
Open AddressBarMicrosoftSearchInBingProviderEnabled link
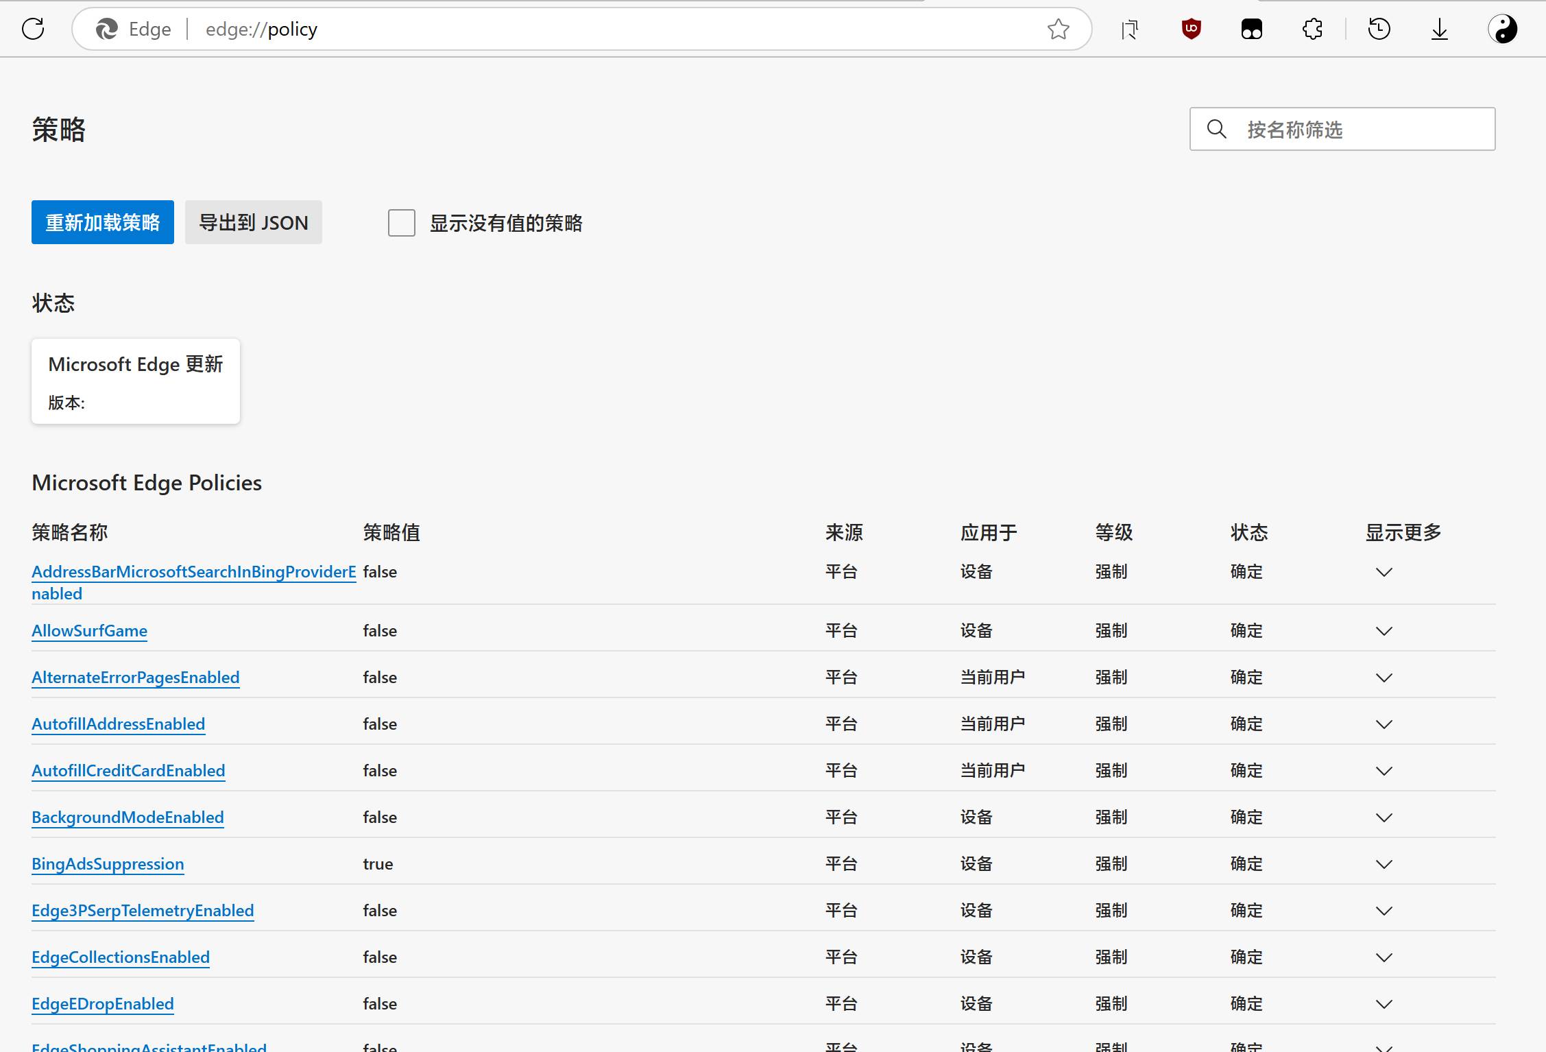[x=194, y=582]
